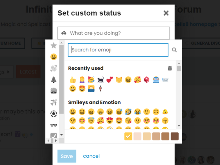
Task: Select the black cat emoji
Action: pos(100,80)
